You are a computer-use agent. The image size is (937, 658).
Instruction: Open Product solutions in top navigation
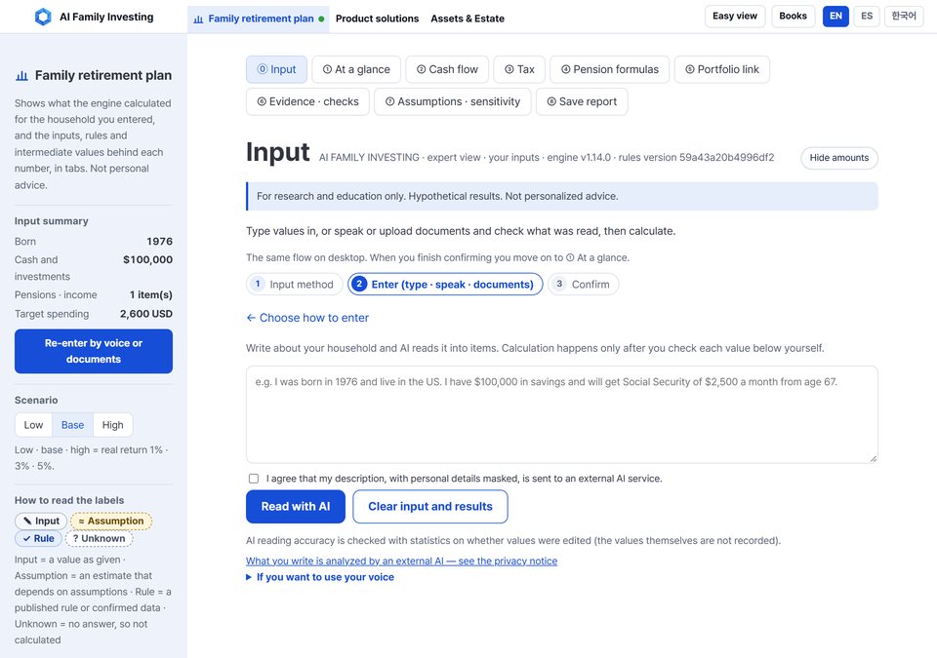(377, 19)
